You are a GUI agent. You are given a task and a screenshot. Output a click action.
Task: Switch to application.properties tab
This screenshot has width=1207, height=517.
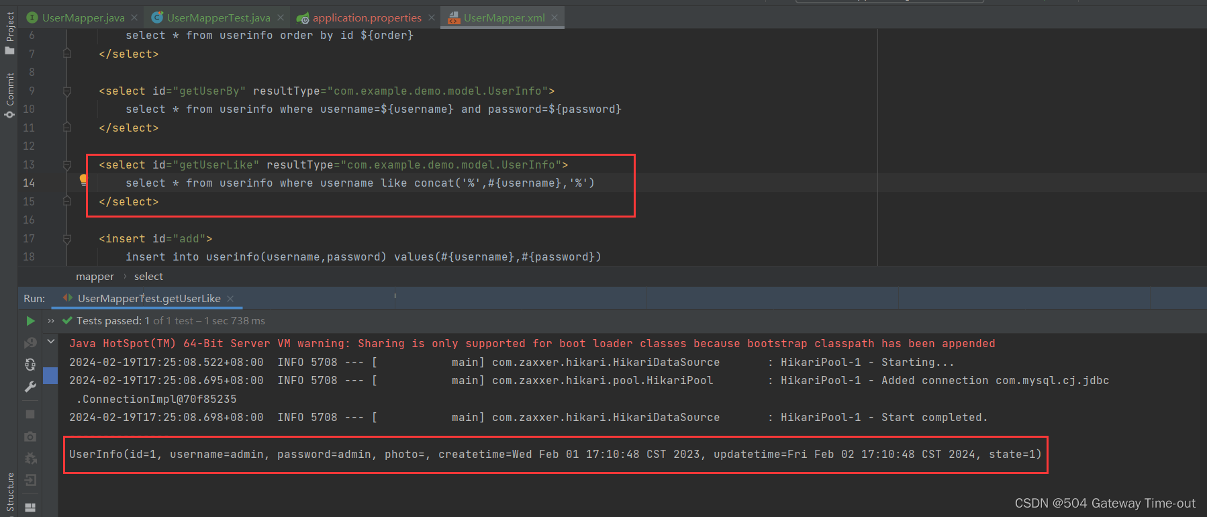[367, 17]
